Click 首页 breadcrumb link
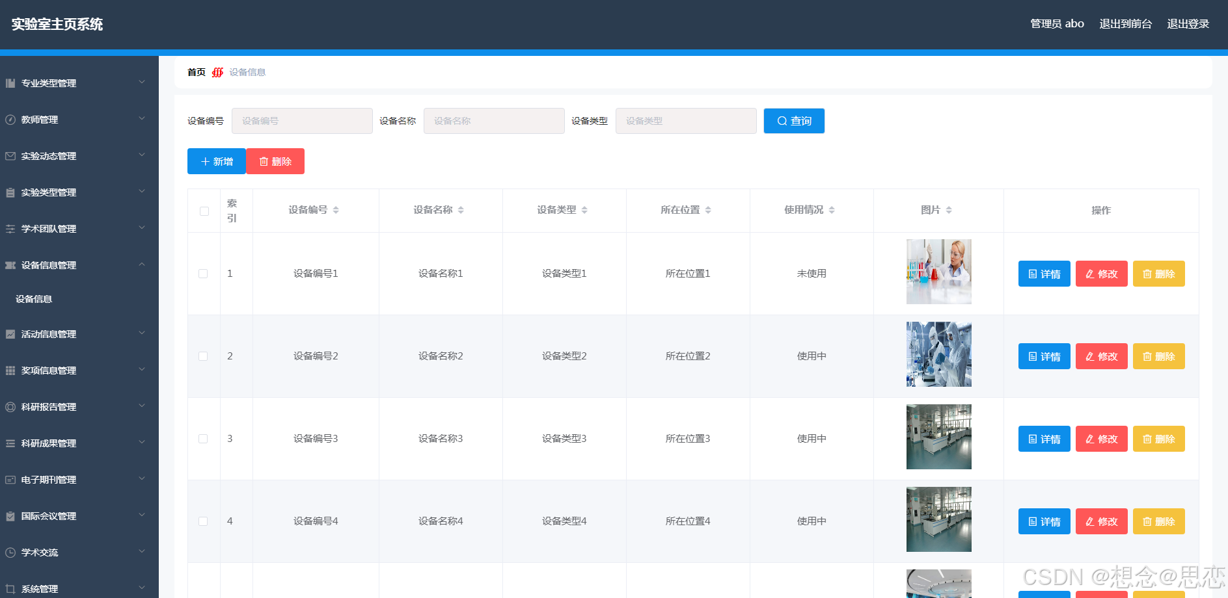 (x=197, y=72)
